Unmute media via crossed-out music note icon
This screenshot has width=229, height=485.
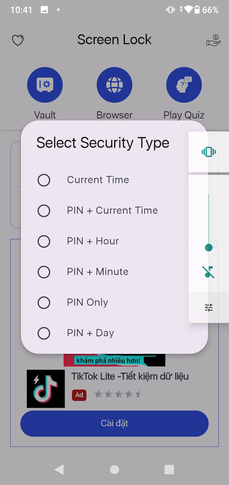tap(208, 272)
